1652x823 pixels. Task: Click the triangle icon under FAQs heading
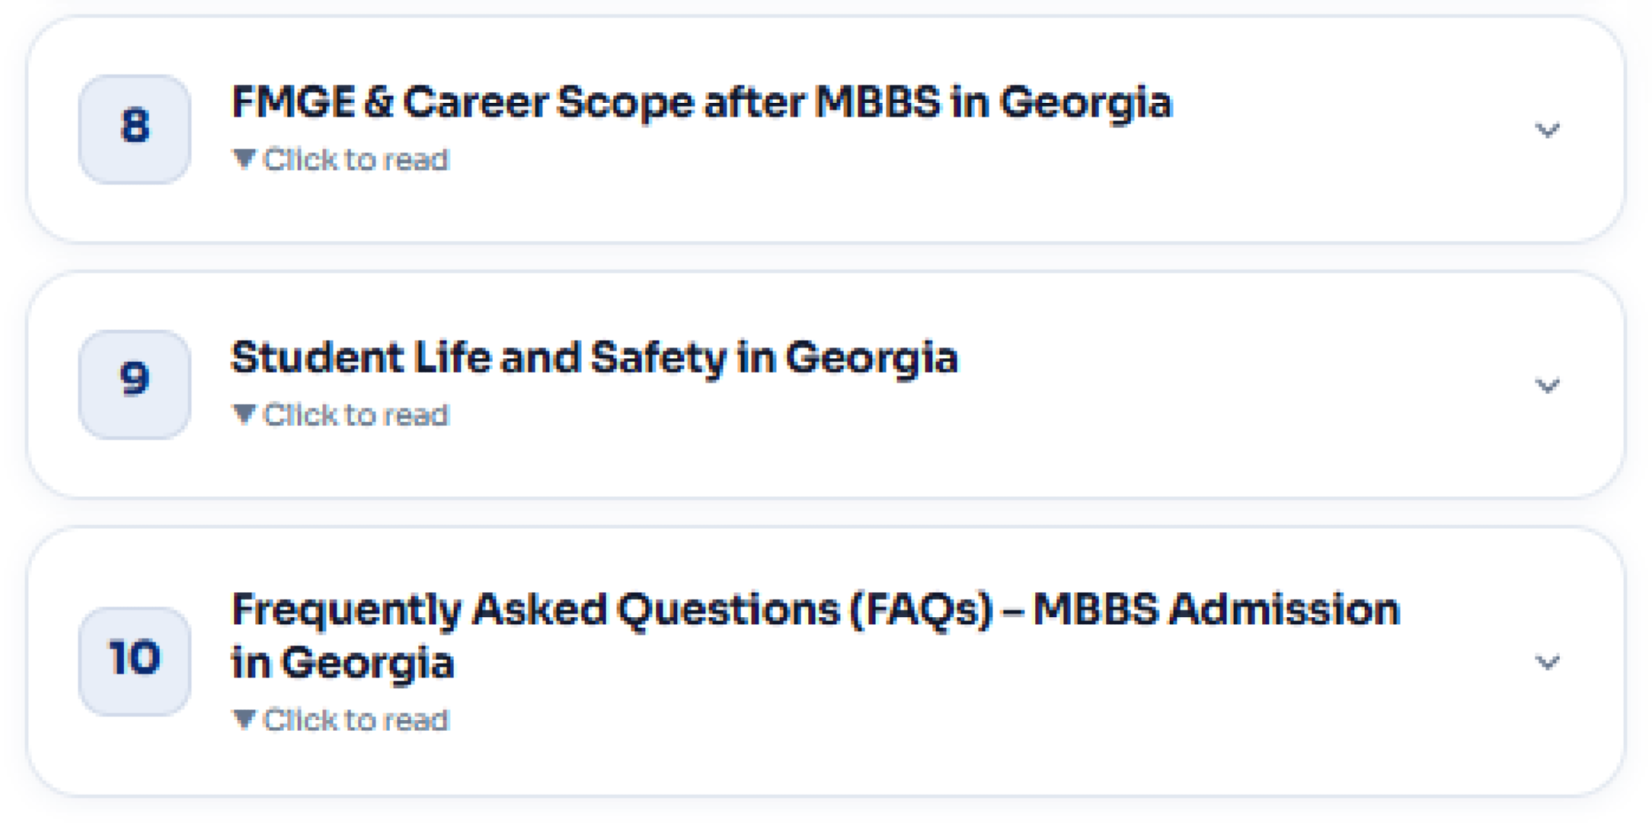point(244,719)
